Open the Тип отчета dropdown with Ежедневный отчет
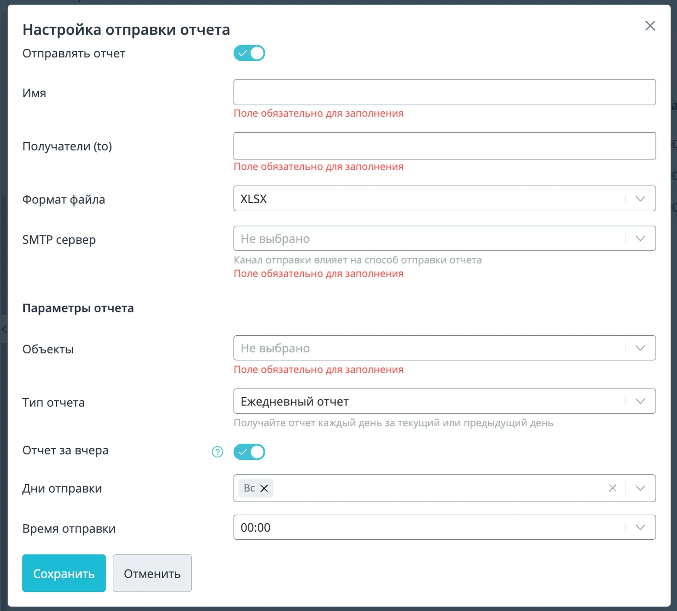Viewport: 677px width, 611px height. (x=444, y=401)
